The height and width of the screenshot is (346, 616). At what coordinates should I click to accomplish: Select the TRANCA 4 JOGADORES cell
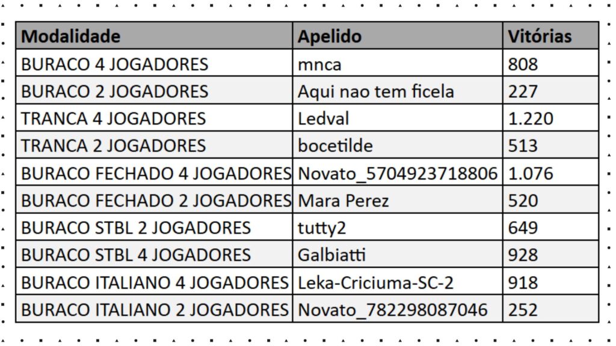click(x=114, y=118)
